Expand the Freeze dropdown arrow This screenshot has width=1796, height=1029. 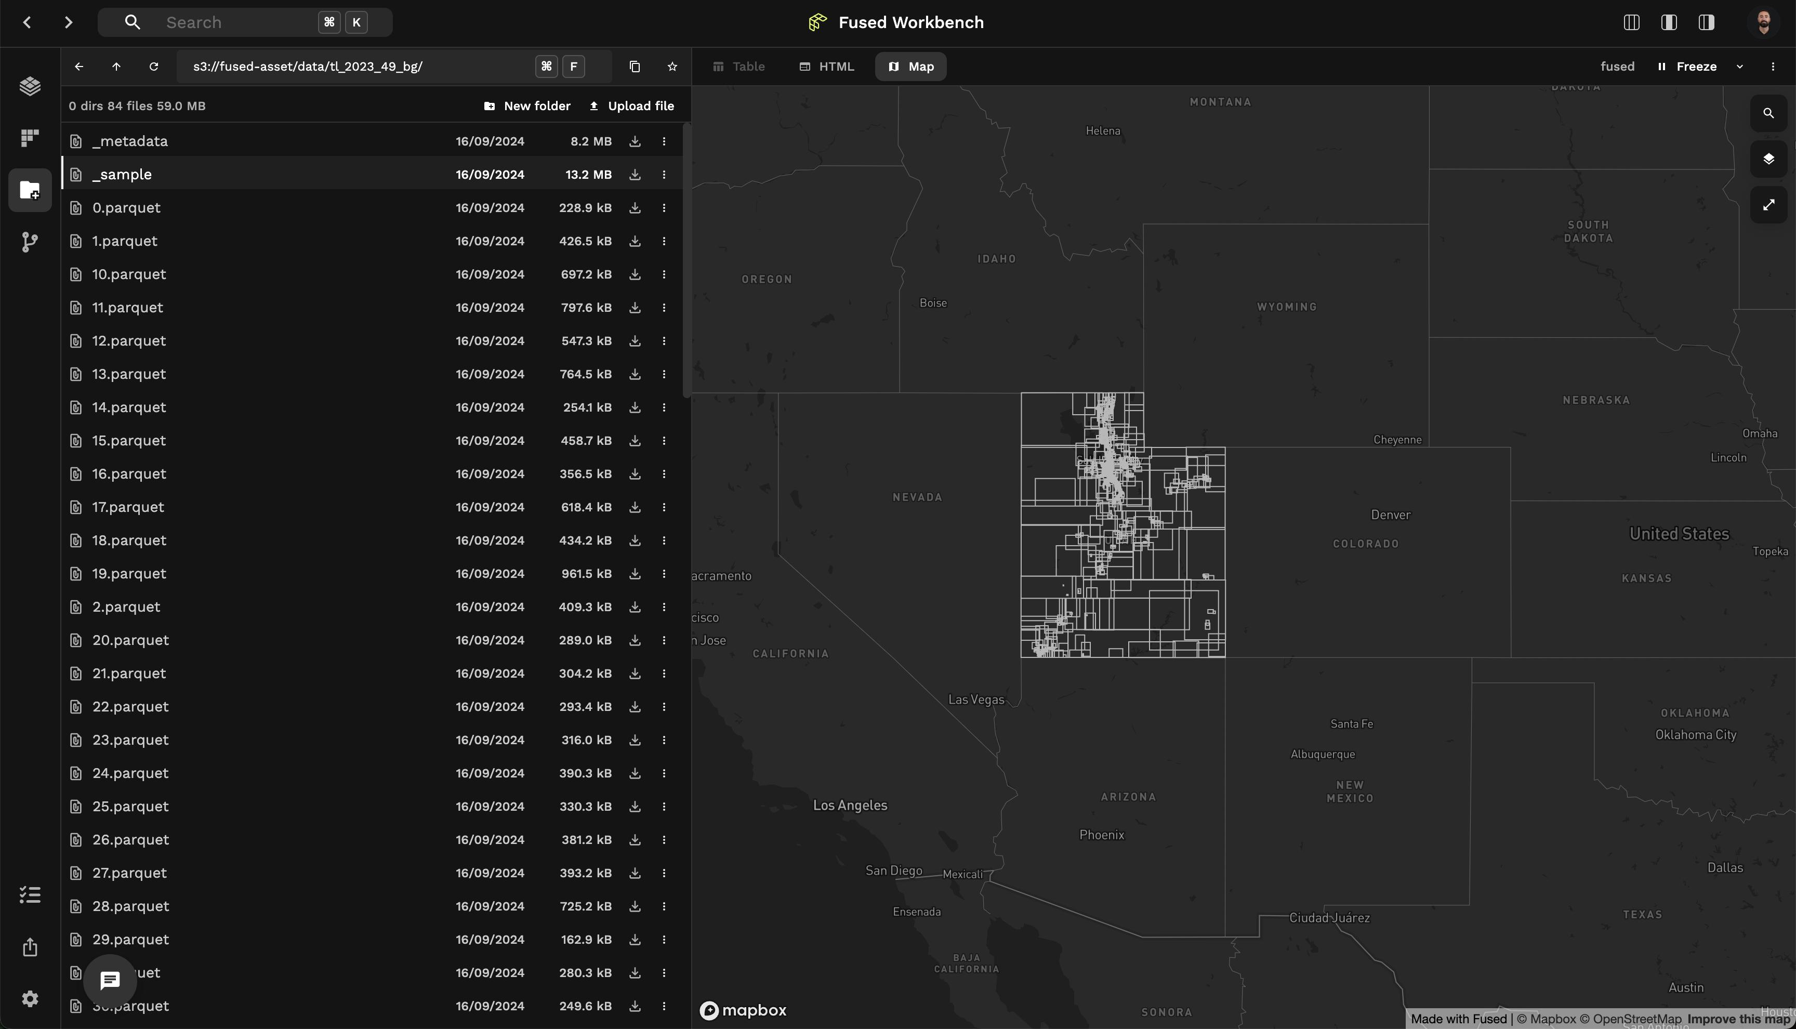point(1739,67)
